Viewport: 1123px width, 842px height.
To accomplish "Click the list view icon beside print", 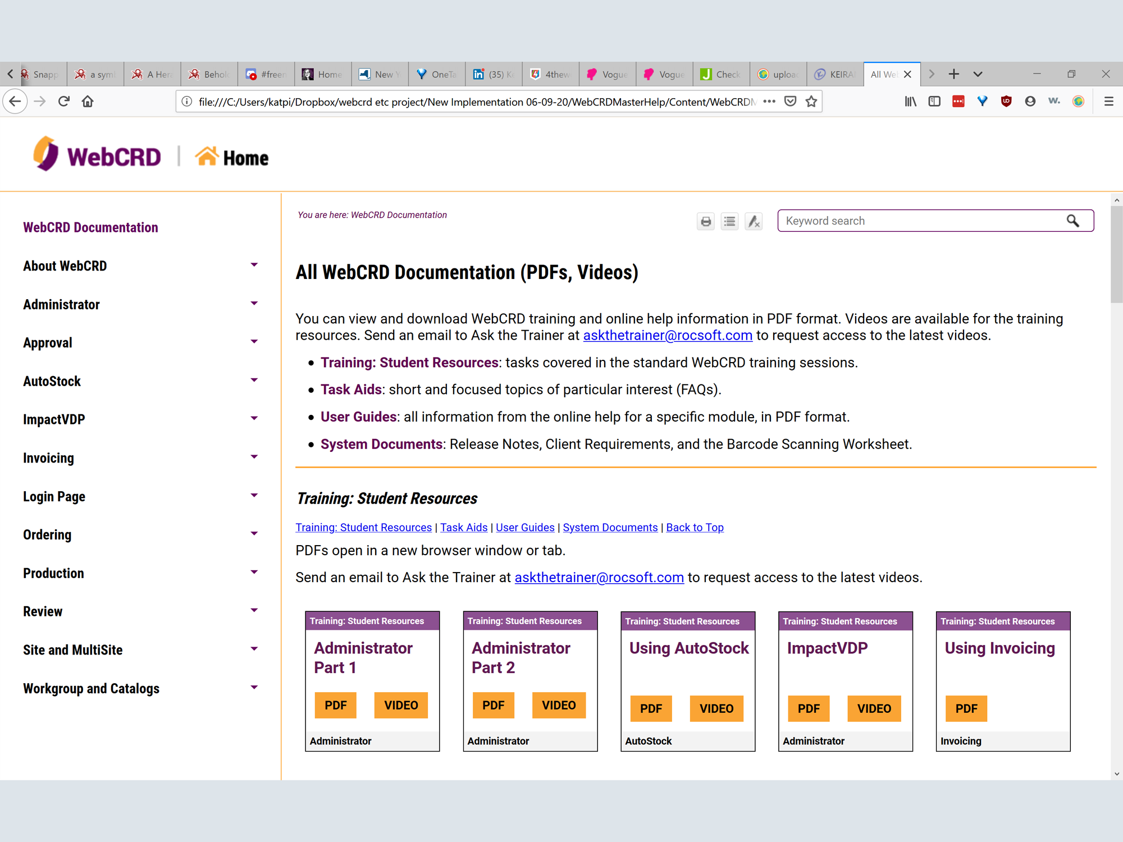I will click(x=729, y=222).
